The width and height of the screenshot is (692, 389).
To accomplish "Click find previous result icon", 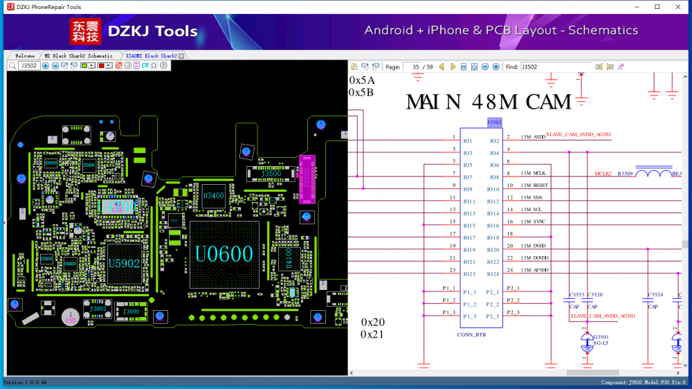I will tap(599, 67).
